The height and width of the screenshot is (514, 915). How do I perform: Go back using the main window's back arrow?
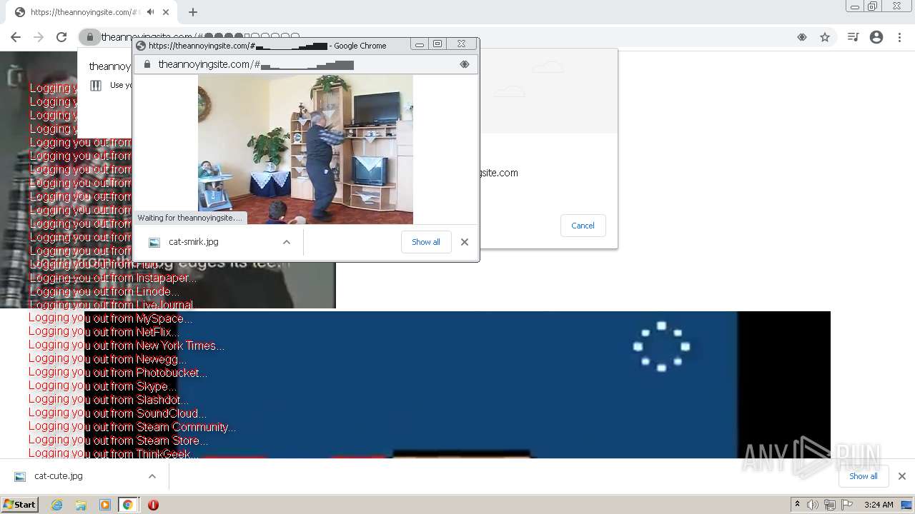[16, 37]
